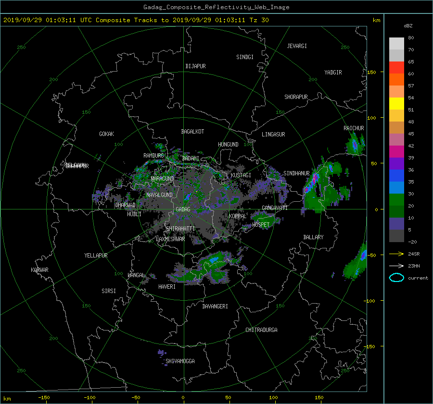
Task: Click the RAMDURG city label
Action: coord(153,156)
